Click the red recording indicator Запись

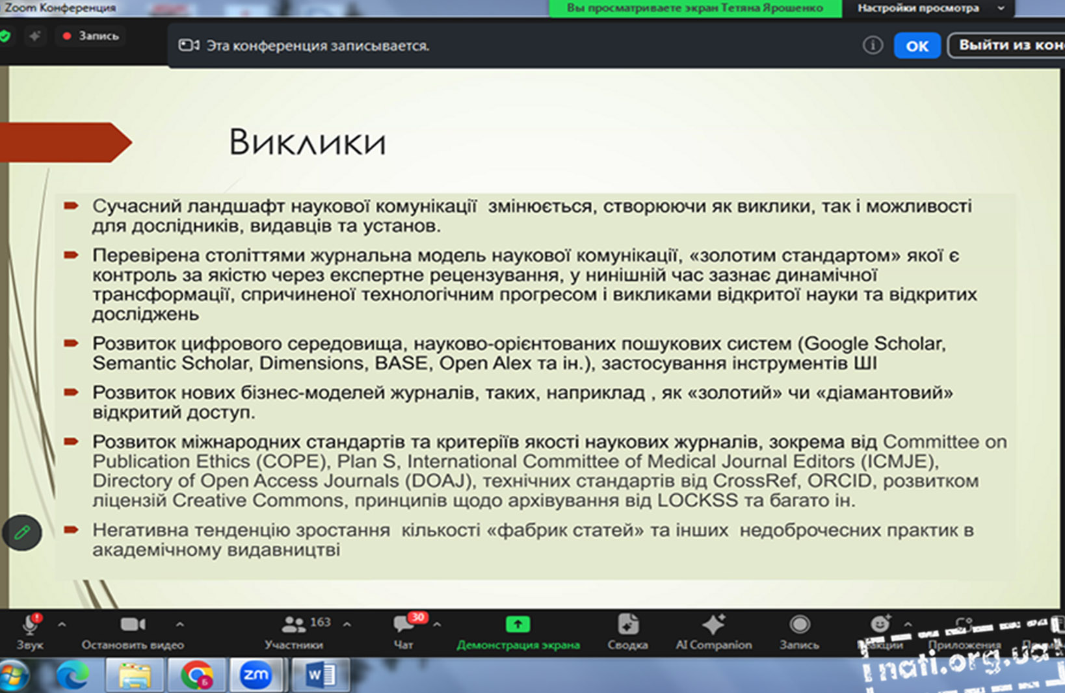click(x=91, y=36)
